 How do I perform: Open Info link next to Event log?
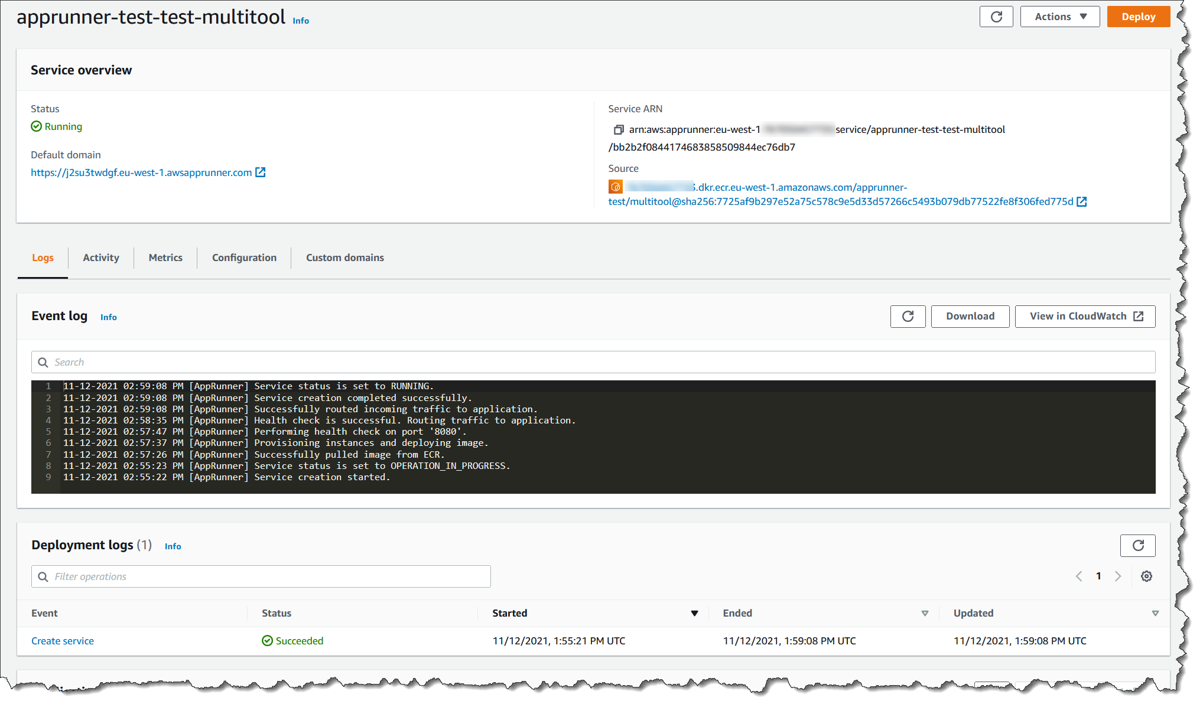point(109,317)
